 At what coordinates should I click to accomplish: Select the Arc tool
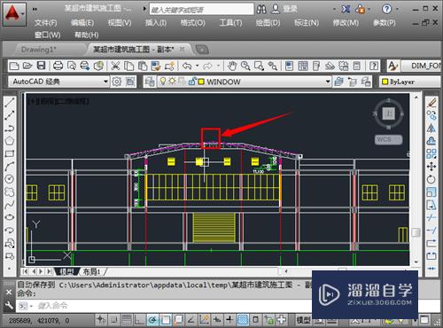10,167
